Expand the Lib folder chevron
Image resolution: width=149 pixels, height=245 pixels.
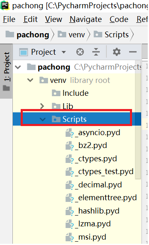point(42,106)
